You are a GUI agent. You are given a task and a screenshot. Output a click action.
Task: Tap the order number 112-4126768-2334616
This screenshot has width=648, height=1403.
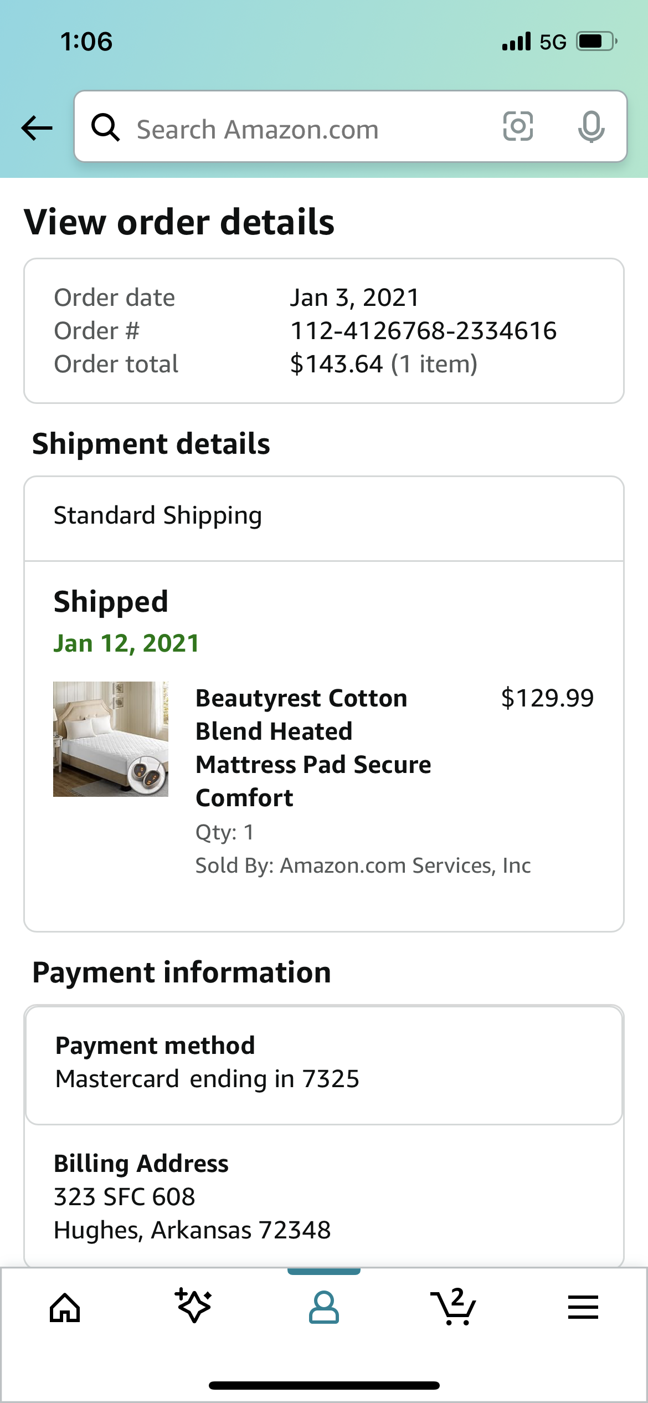(x=424, y=331)
